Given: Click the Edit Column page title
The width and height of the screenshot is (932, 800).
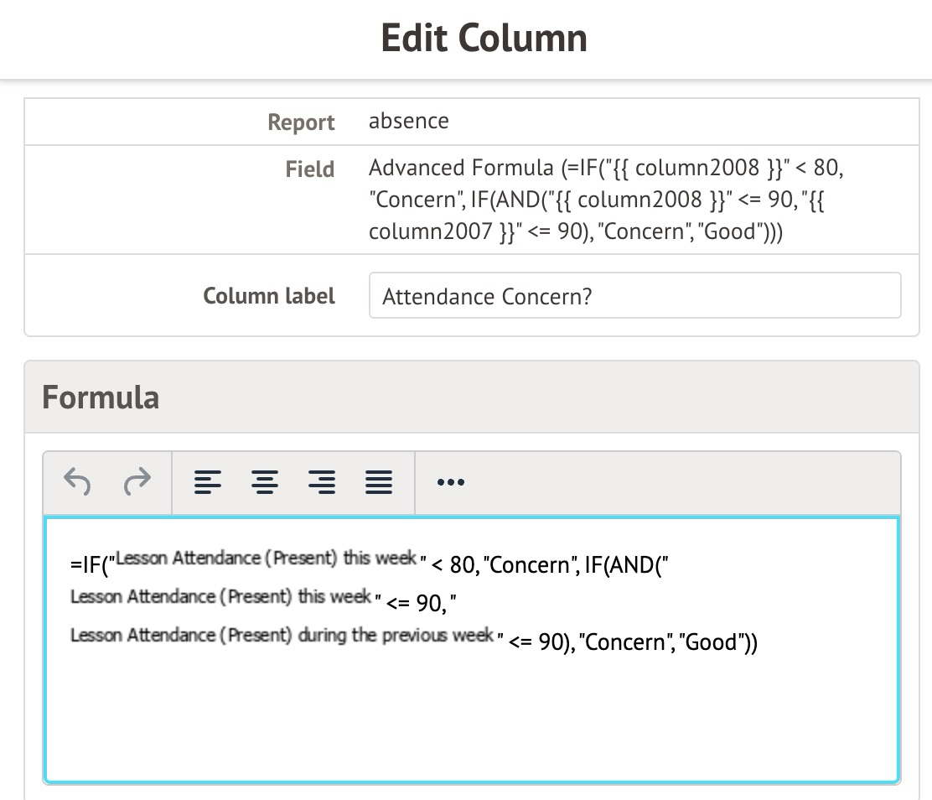Looking at the screenshot, I should click(484, 38).
